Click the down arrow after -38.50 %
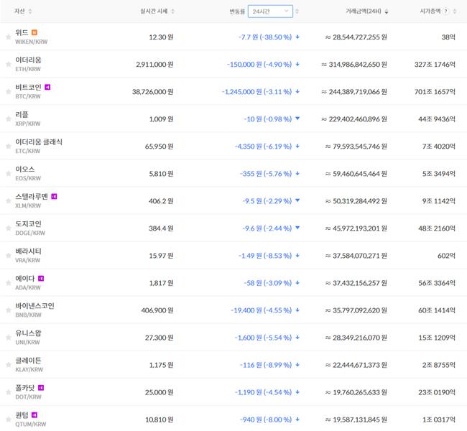Image resolution: width=467 pixels, height=431 pixels. pos(297,37)
